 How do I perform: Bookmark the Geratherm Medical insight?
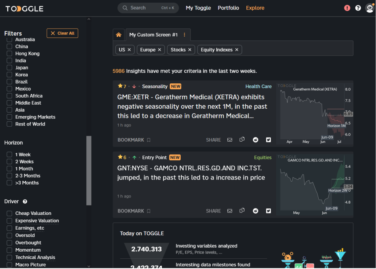pos(134,140)
